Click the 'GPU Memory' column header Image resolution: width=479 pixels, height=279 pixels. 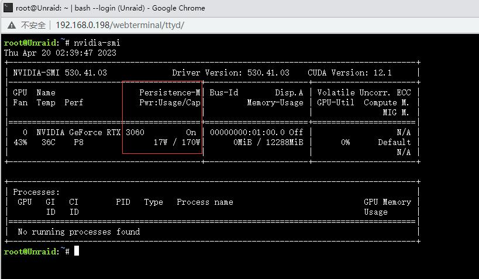(387, 202)
